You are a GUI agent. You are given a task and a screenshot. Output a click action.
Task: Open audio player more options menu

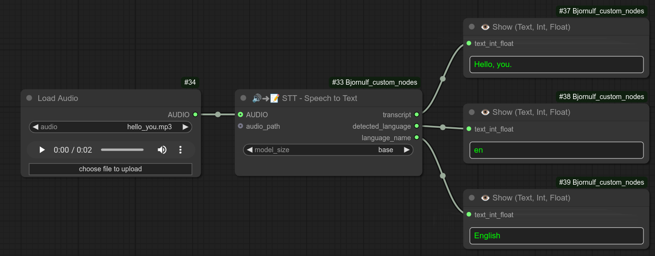[x=181, y=150]
